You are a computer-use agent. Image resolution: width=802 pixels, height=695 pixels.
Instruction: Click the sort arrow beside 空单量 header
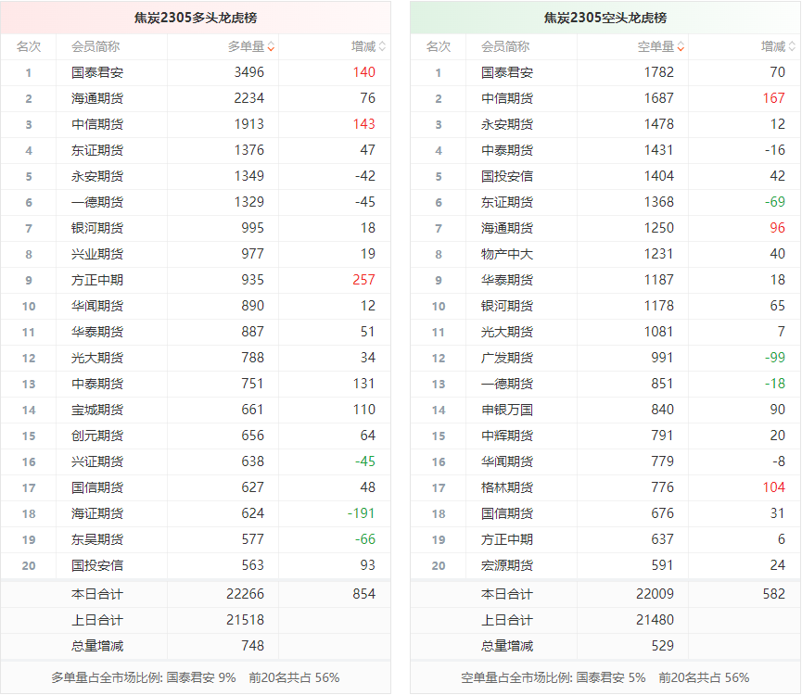(681, 47)
